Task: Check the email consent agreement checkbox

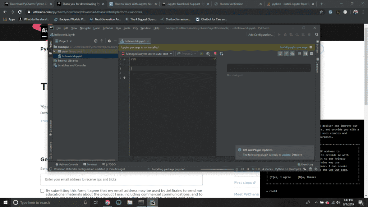Action: click(x=42, y=190)
